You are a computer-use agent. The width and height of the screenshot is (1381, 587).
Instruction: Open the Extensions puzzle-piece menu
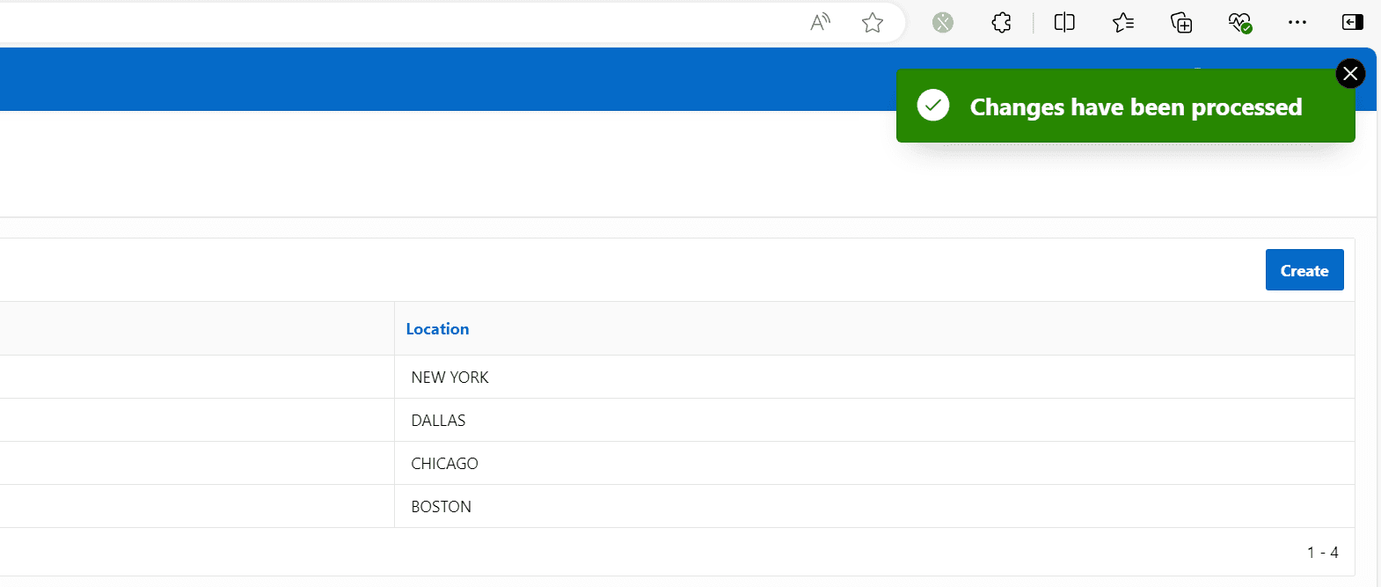pyautogui.click(x=1001, y=23)
